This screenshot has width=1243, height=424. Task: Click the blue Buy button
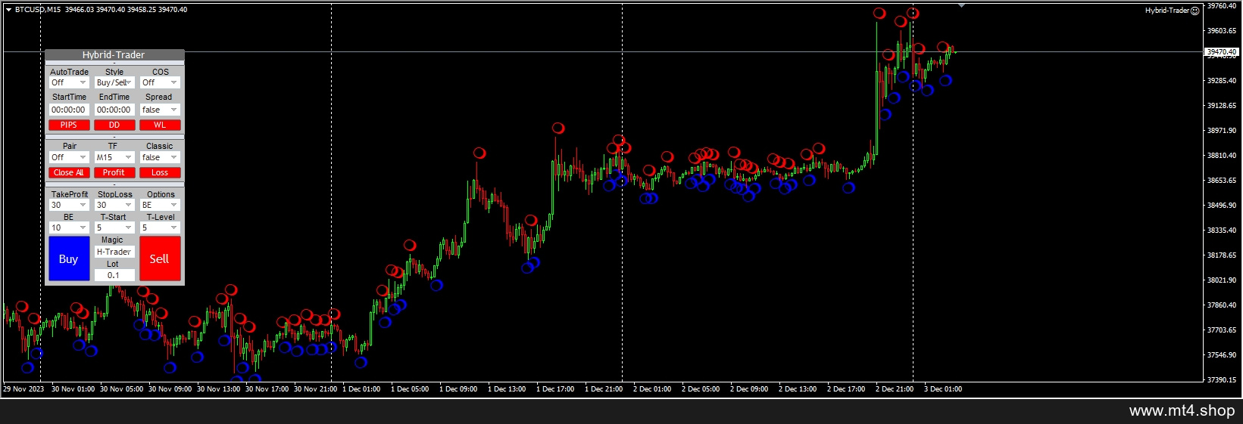(69, 258)
